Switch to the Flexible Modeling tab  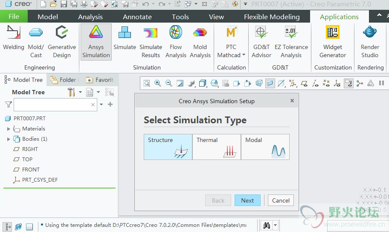[272, 17]
